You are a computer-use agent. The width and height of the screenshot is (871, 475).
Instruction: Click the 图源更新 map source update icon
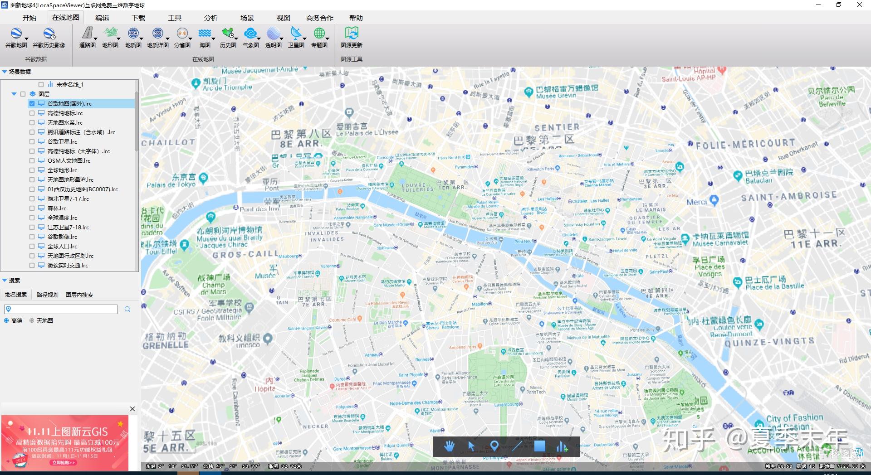coord(351,34)
